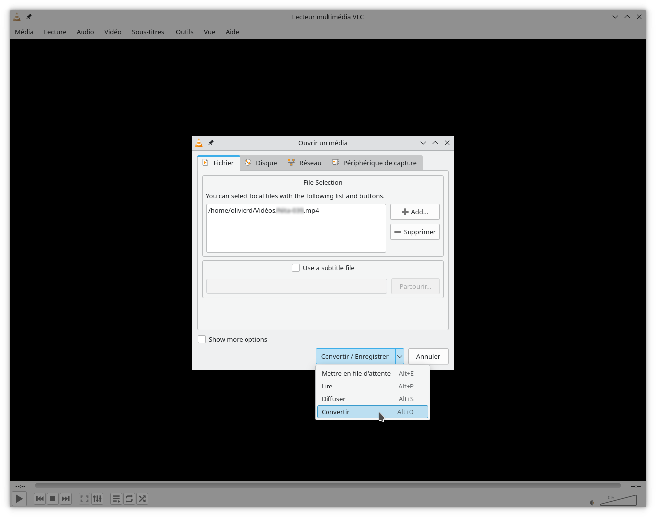
Task: Open the extended settings equalizer icon
Action: [x=97, y=499]
